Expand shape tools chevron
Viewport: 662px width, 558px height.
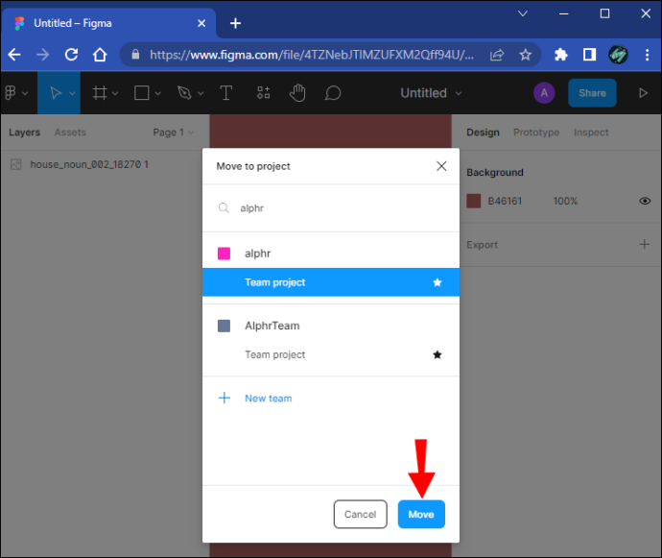click(x=158, y=93)
